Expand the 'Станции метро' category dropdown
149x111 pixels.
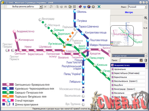(x=146, y=56)
